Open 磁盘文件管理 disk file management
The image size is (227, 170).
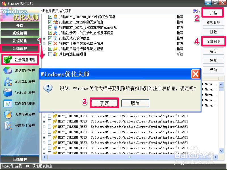[19, 71]
